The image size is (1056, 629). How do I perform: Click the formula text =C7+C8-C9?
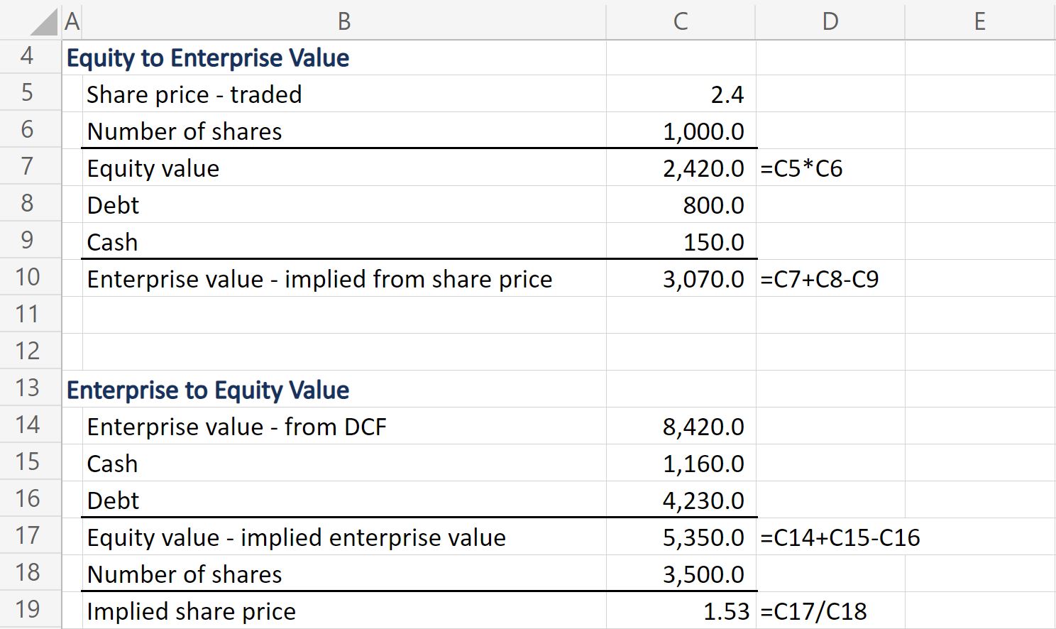819,280
